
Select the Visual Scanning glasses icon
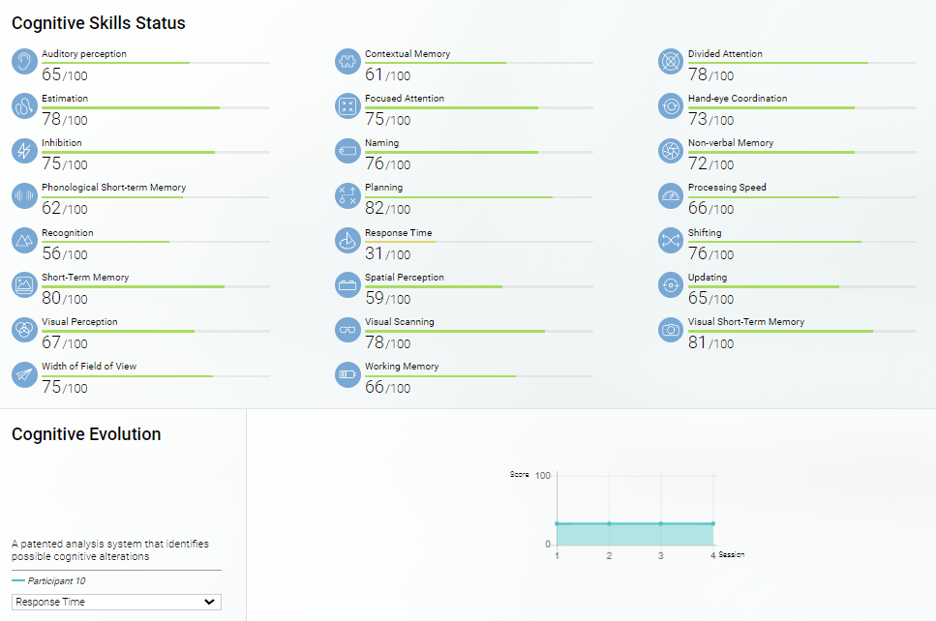347,330
